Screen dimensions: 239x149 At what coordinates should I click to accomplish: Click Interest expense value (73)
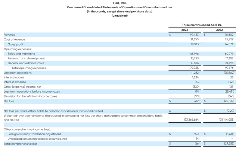point(197,82)
